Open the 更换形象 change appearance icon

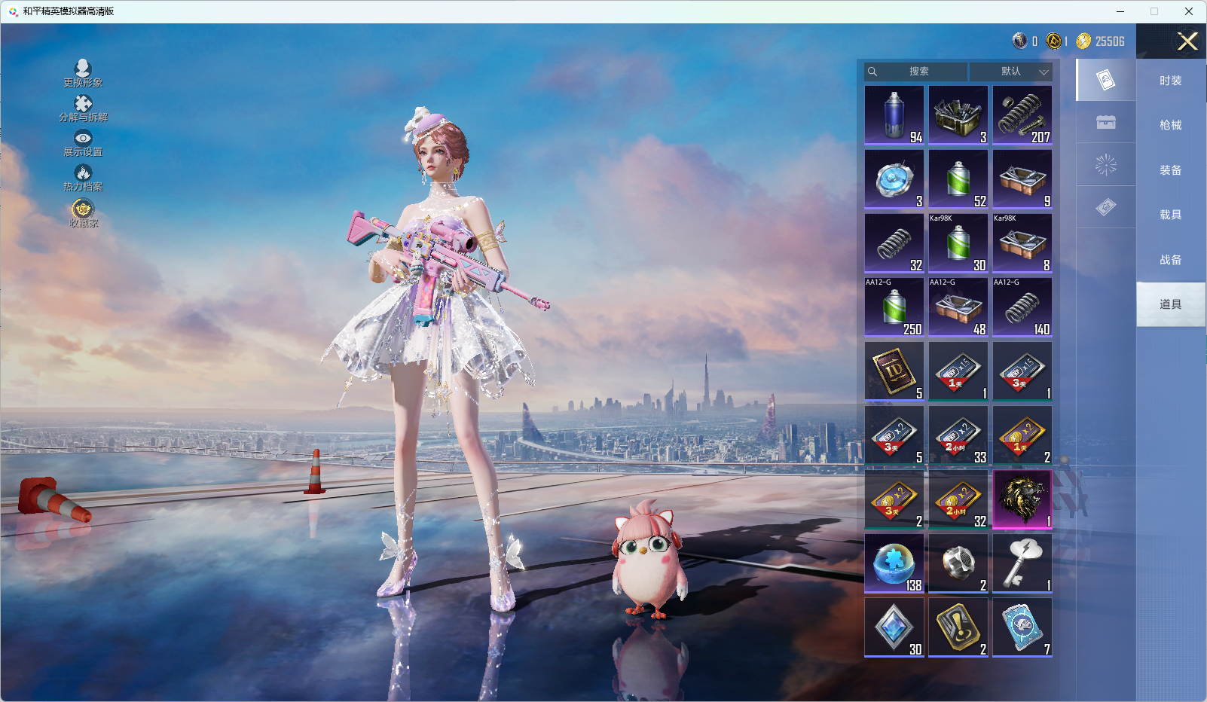point(83,73)
